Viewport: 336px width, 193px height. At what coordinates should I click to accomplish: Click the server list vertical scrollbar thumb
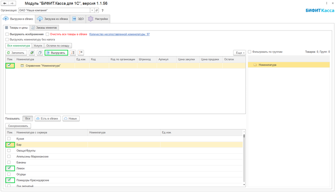[x=244, y=136]
